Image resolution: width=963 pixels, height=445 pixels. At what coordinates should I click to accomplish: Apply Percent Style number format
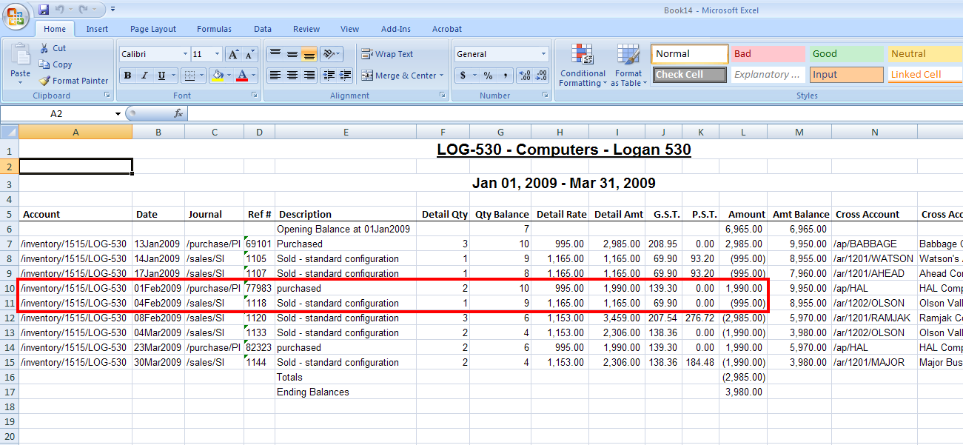(488, 76)
